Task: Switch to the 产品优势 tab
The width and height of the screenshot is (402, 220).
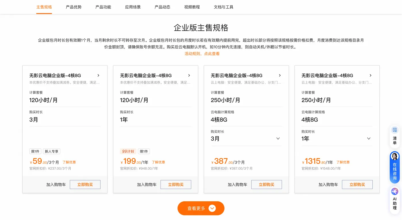Action: click(74, 7)
